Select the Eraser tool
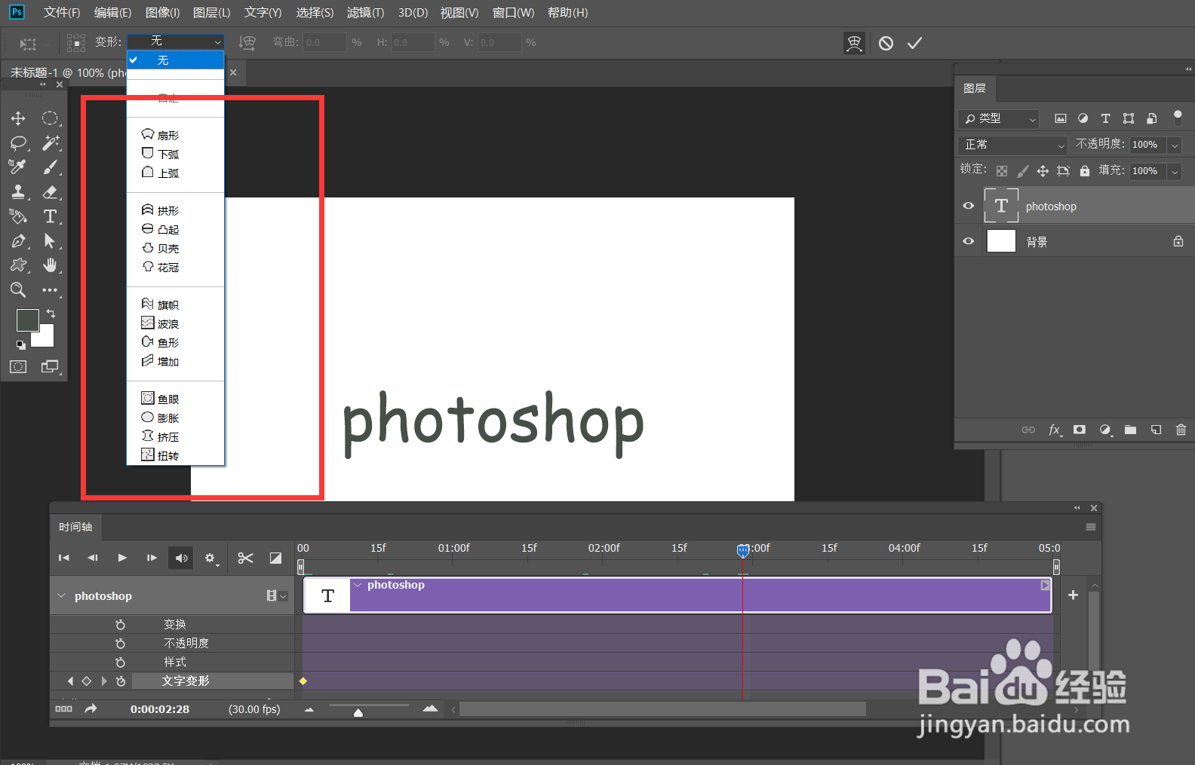1195x765 pixels. [50, 192]
